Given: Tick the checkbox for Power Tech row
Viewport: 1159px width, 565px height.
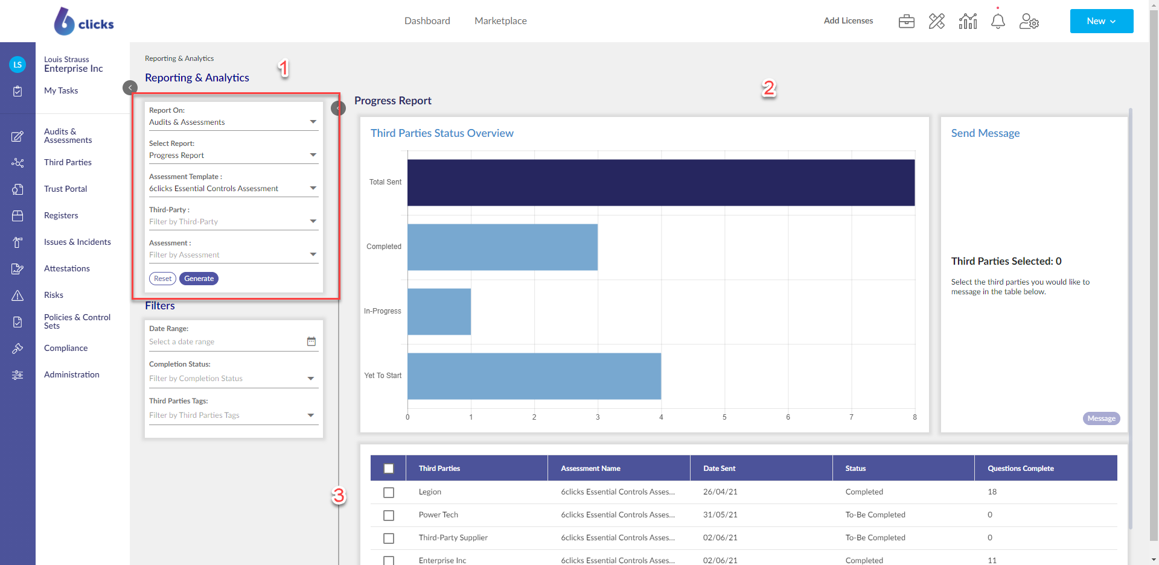Looking at the screenshot, I should tap(389, 516).
